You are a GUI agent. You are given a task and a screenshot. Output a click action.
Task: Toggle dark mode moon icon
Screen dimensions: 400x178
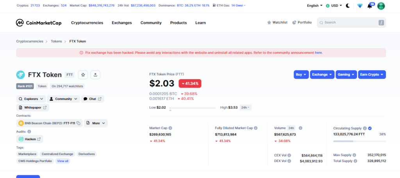[x=348, y=6]
